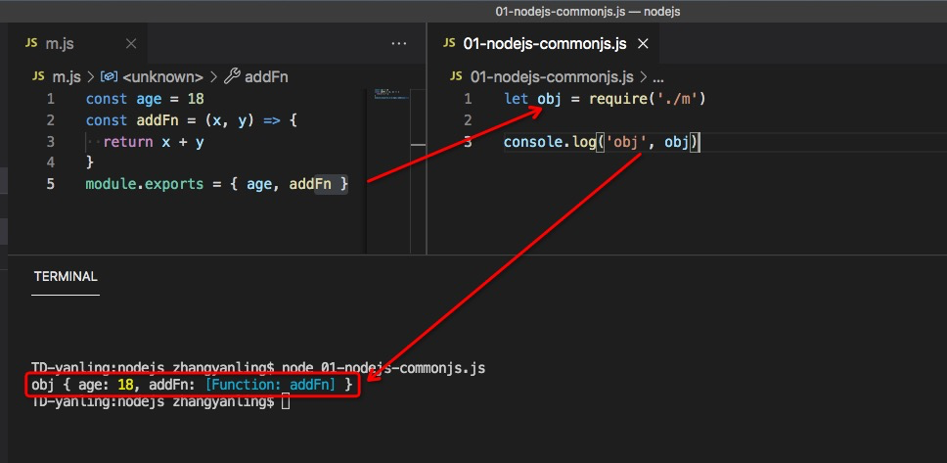Place cursor on 'const age = 18'
The image size is (947, 463).
click(x=145, y=99)
